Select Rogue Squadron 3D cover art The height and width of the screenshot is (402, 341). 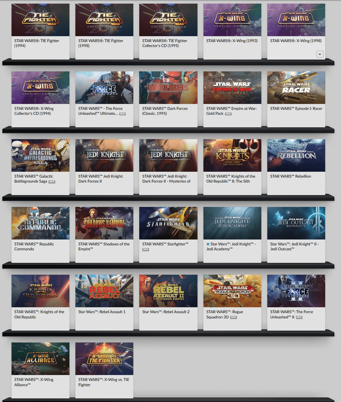click(232, 291)
